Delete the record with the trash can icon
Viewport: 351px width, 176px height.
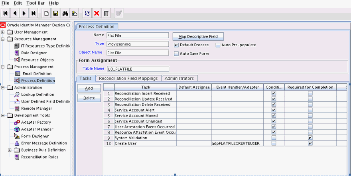click(106, 14)
